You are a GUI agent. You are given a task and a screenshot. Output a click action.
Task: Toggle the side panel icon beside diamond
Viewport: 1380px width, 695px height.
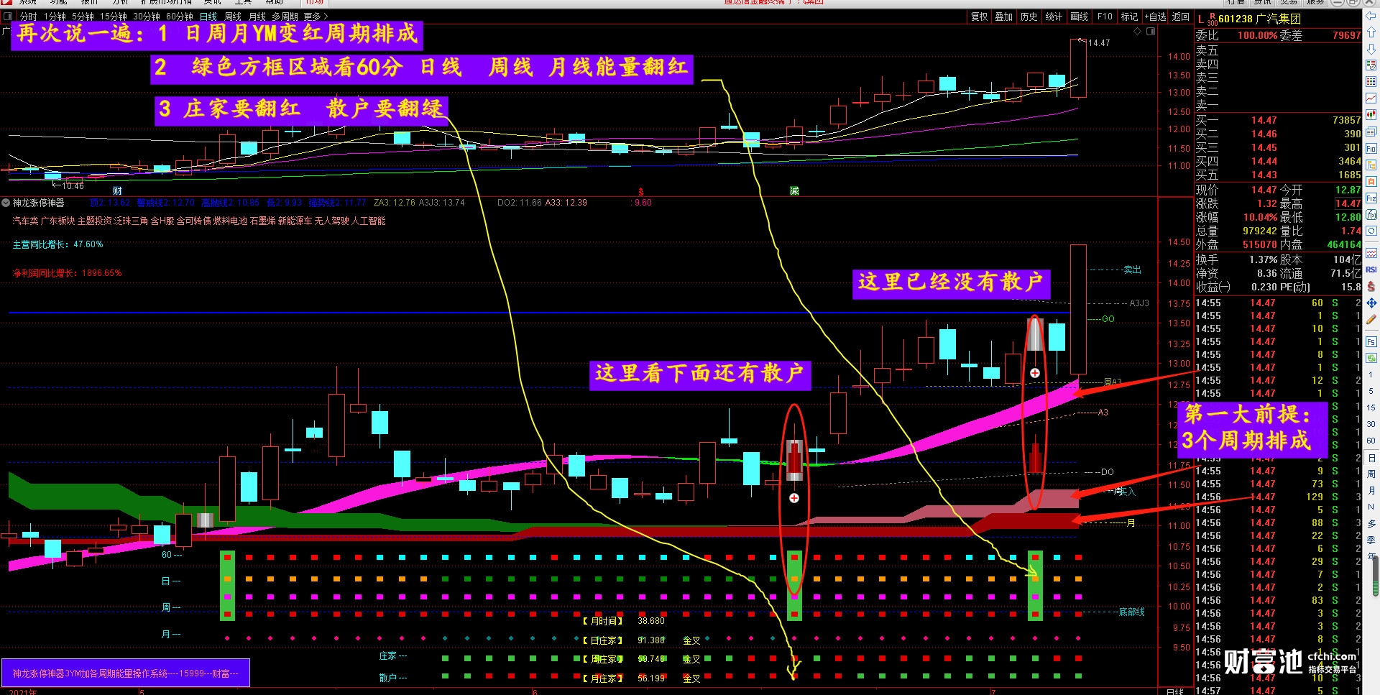[1151, 32]
